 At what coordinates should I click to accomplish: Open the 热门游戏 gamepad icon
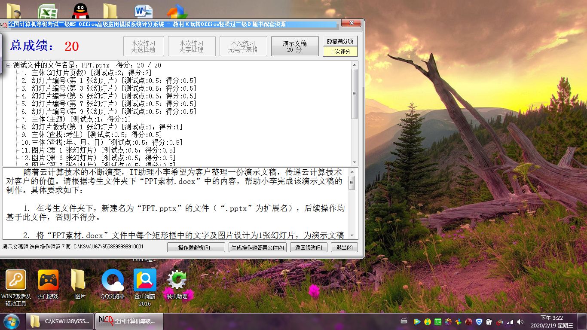[48, 281]
